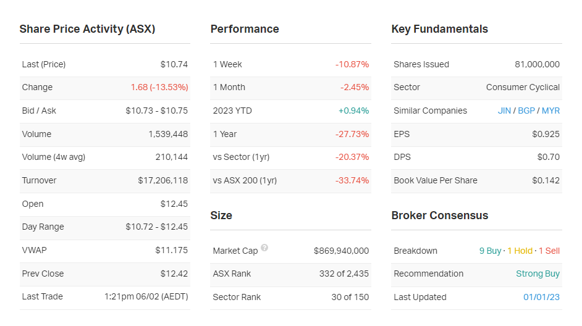The image size is (582, 326).
Task: Click the Strong Buy recommendation
Action: click(538, 274)
